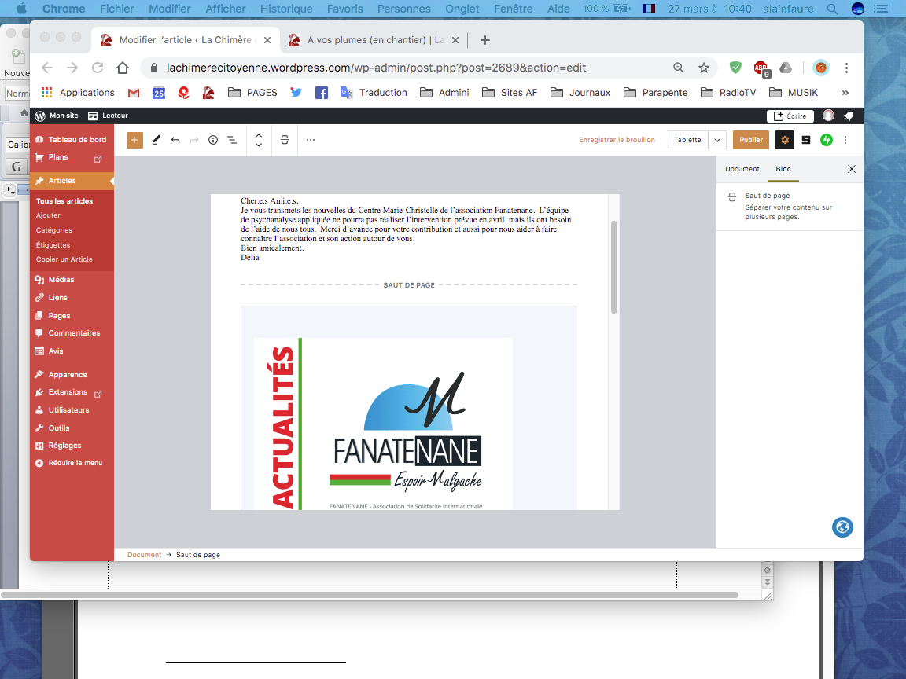Close the block settings sidebar panel
This screenshot has height=679, width=906.
tap(851, 169)
